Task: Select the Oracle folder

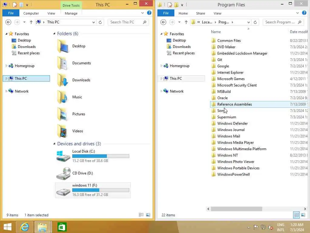Action: pyautogui.click(x=223, y=98)
